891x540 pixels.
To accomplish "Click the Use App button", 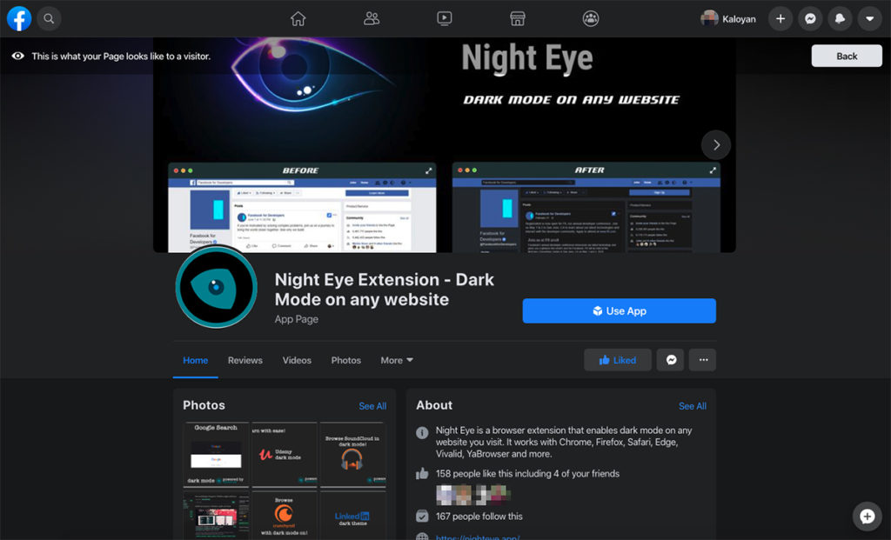I will (x=619, y=310).
